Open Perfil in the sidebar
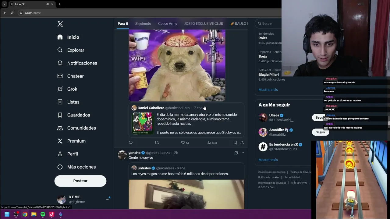 [68, 154]
